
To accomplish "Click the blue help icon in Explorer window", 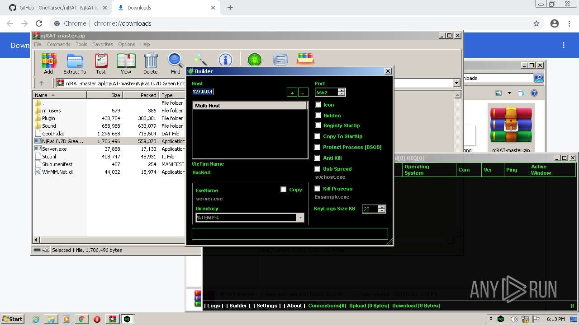I will coord(534,93).
